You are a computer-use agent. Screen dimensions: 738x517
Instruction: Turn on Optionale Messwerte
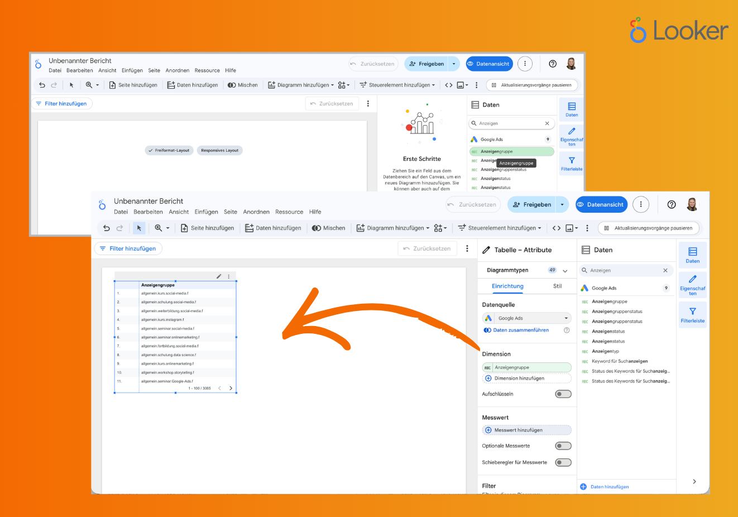[x=563, y=446]
